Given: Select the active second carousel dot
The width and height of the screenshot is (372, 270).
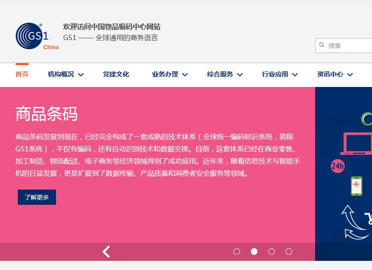Looking at the screenshot, I should (254, 251).
